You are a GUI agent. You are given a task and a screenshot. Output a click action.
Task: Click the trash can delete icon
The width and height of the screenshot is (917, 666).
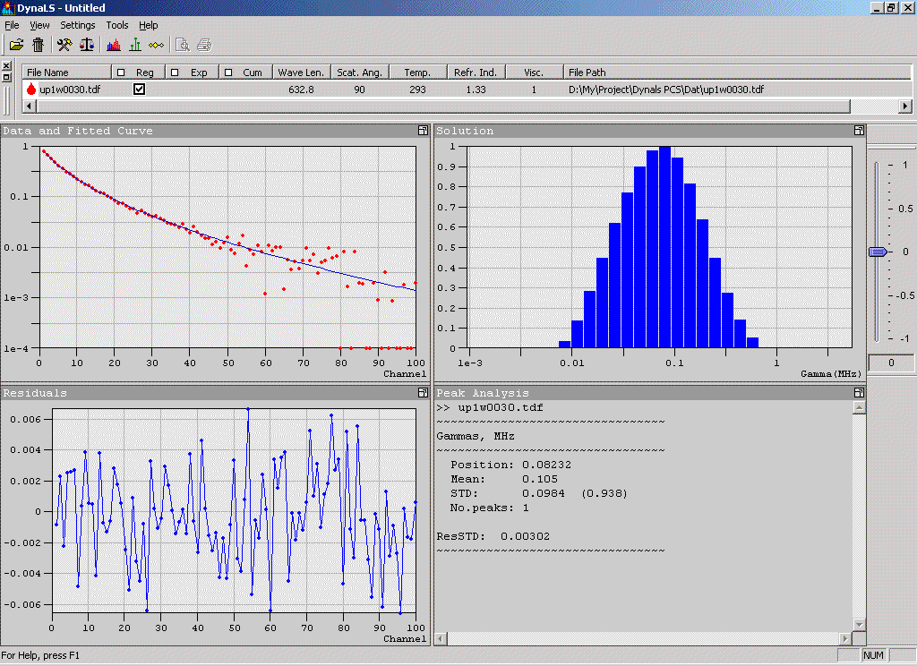[39, 45]
